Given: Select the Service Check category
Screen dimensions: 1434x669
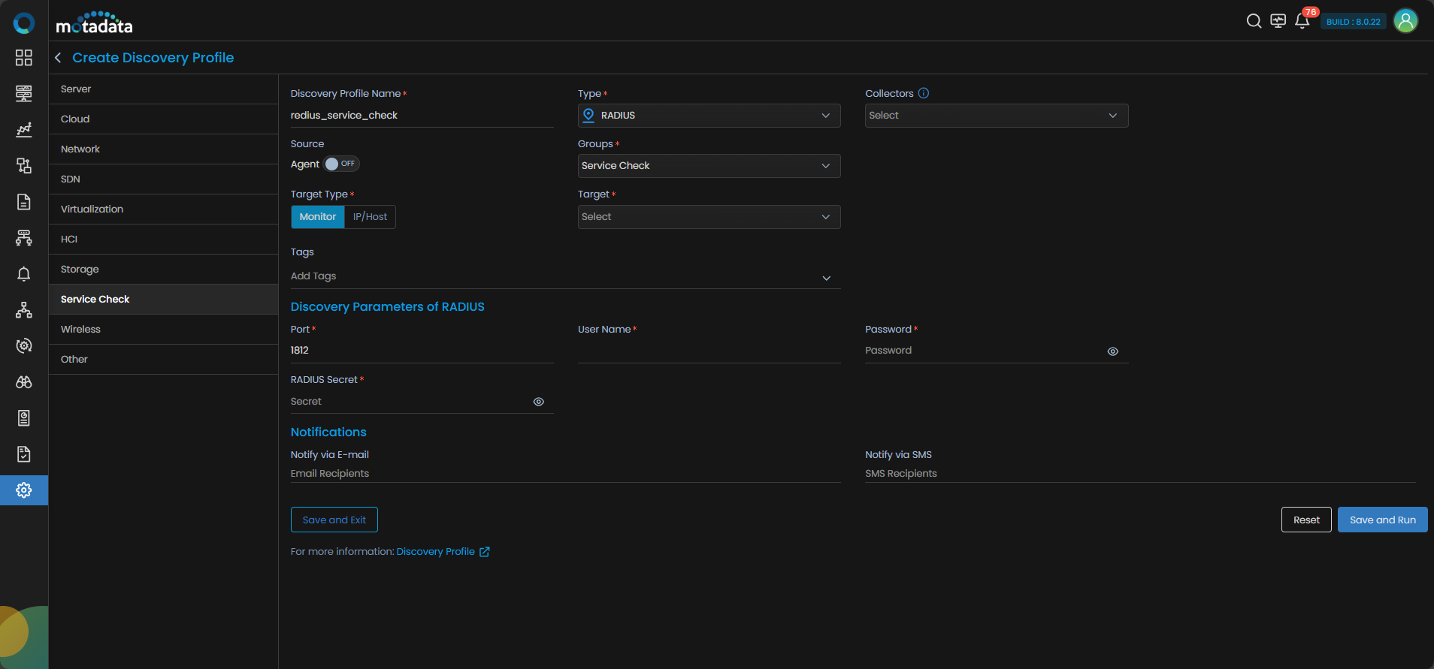Looking at the screenshot, I should pos(163,300).
